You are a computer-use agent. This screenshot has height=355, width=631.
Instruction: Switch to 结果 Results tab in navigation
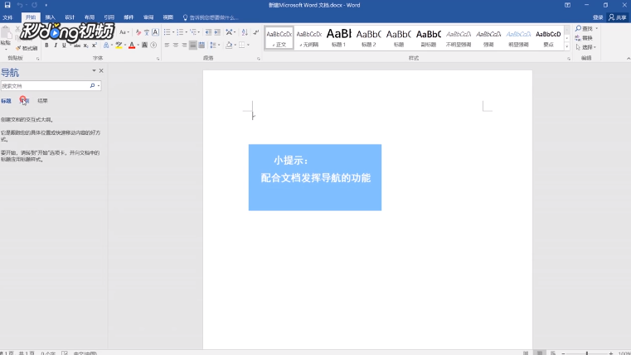(x=42, y=101)
